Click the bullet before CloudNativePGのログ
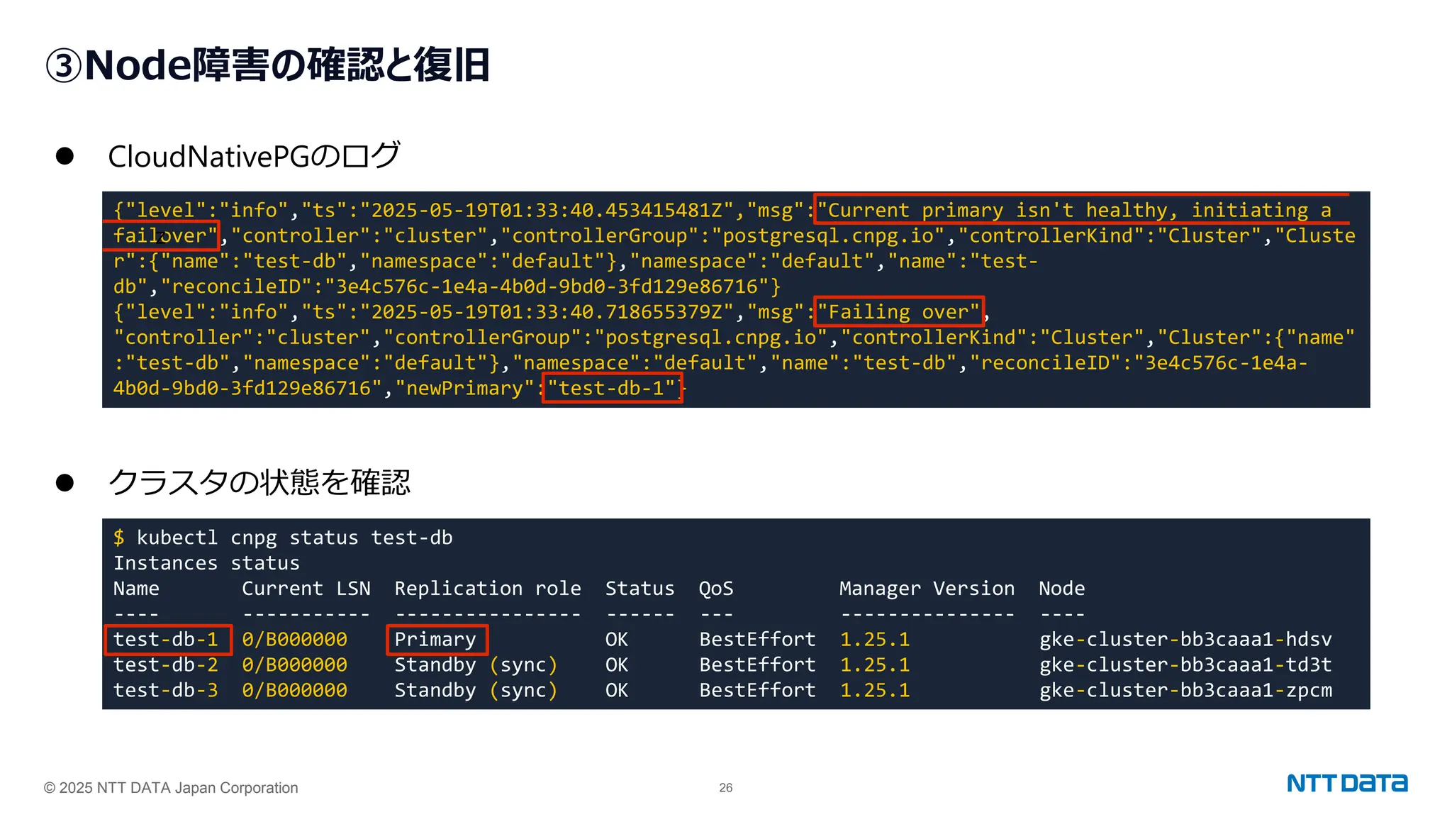Viewport: 1452px width, 817px height. coord(65,156)
